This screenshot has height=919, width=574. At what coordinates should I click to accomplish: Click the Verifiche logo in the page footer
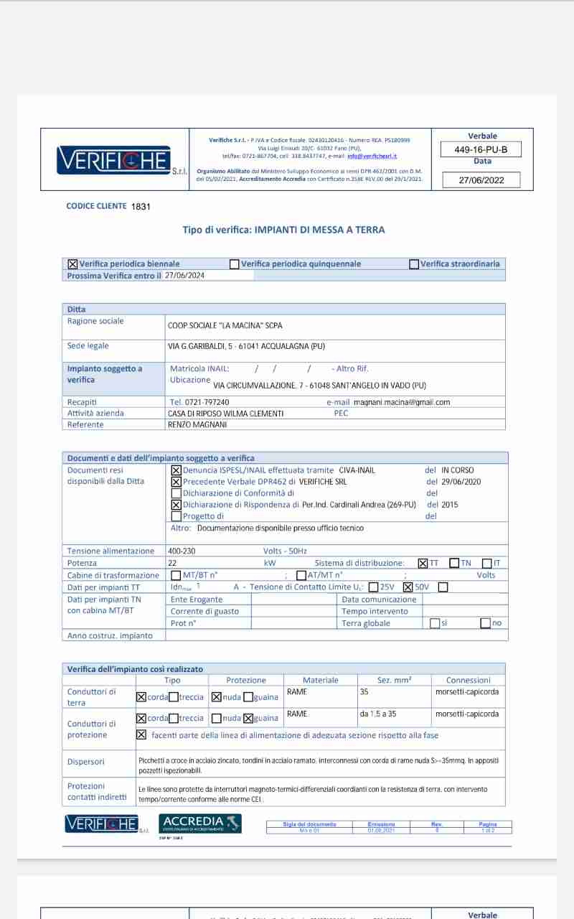101,824
